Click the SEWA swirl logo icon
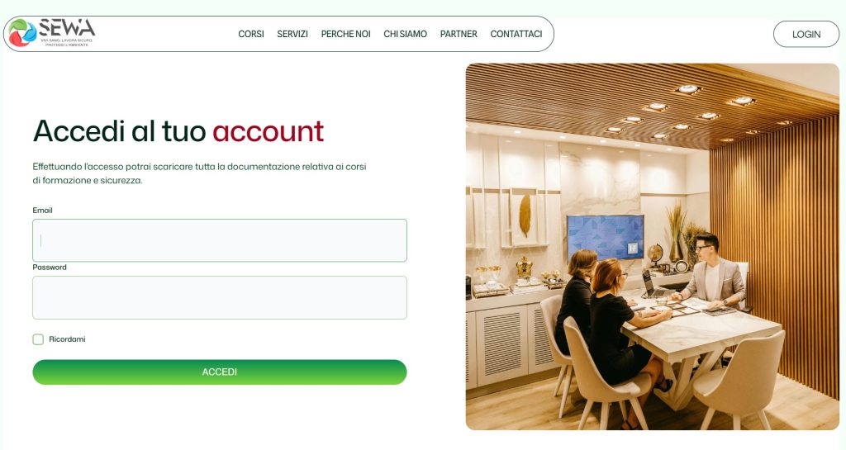Screen dimensions: 846x450 pos(22,33)
